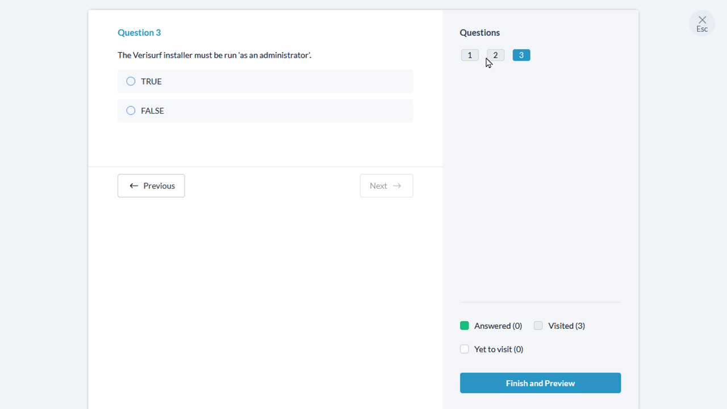The height and width of the screenshot is (409, 727).
Task: Select the TRUE radio button
Action: pos(131,81)
